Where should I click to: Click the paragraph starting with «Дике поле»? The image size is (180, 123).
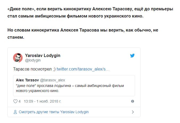[90, 12]
